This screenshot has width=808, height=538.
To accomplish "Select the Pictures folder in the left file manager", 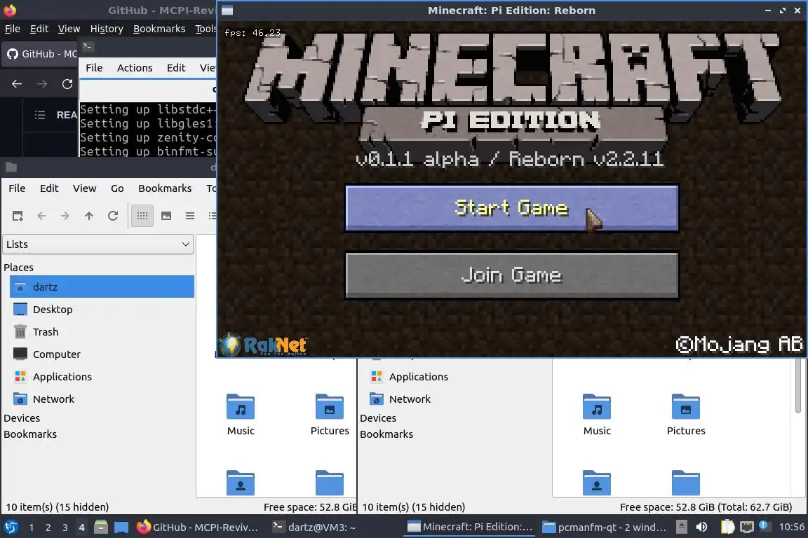I will (330, 415).
